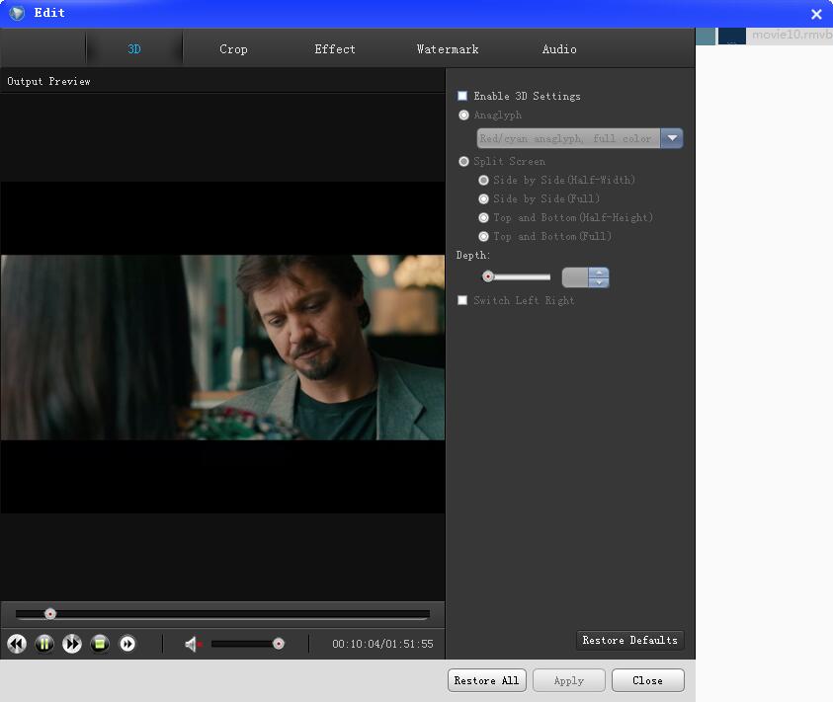Click the Restore Defaults button
833x702 pixels.
[630, 640]
